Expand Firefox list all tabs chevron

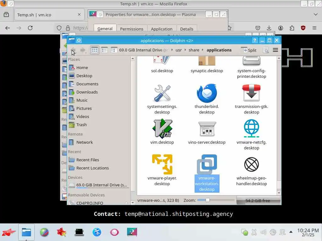(x=316, y=14)
